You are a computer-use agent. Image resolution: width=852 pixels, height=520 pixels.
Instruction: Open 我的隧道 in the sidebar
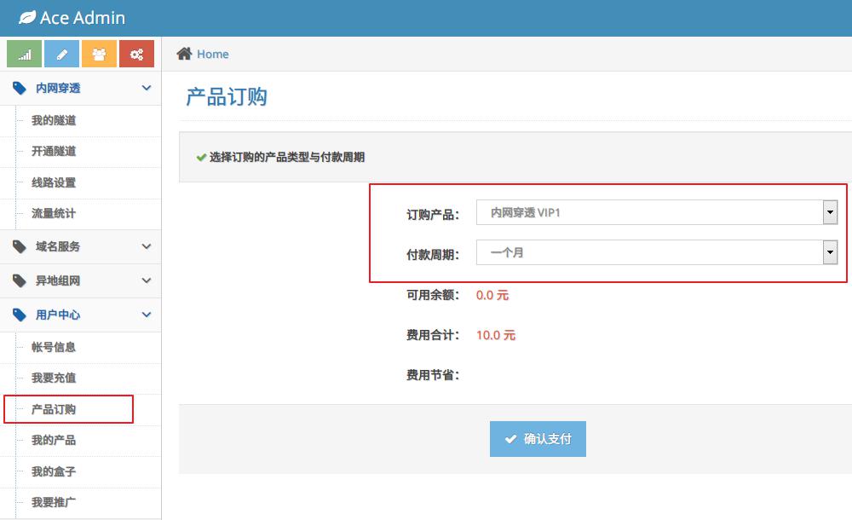54,120
